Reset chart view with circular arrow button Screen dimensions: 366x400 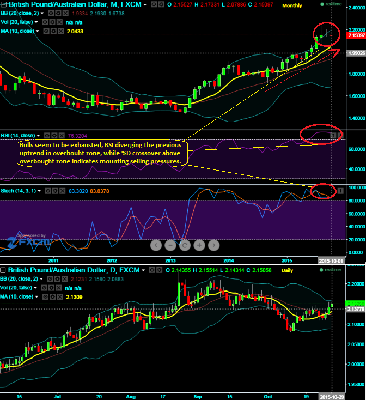pos(185,245)
